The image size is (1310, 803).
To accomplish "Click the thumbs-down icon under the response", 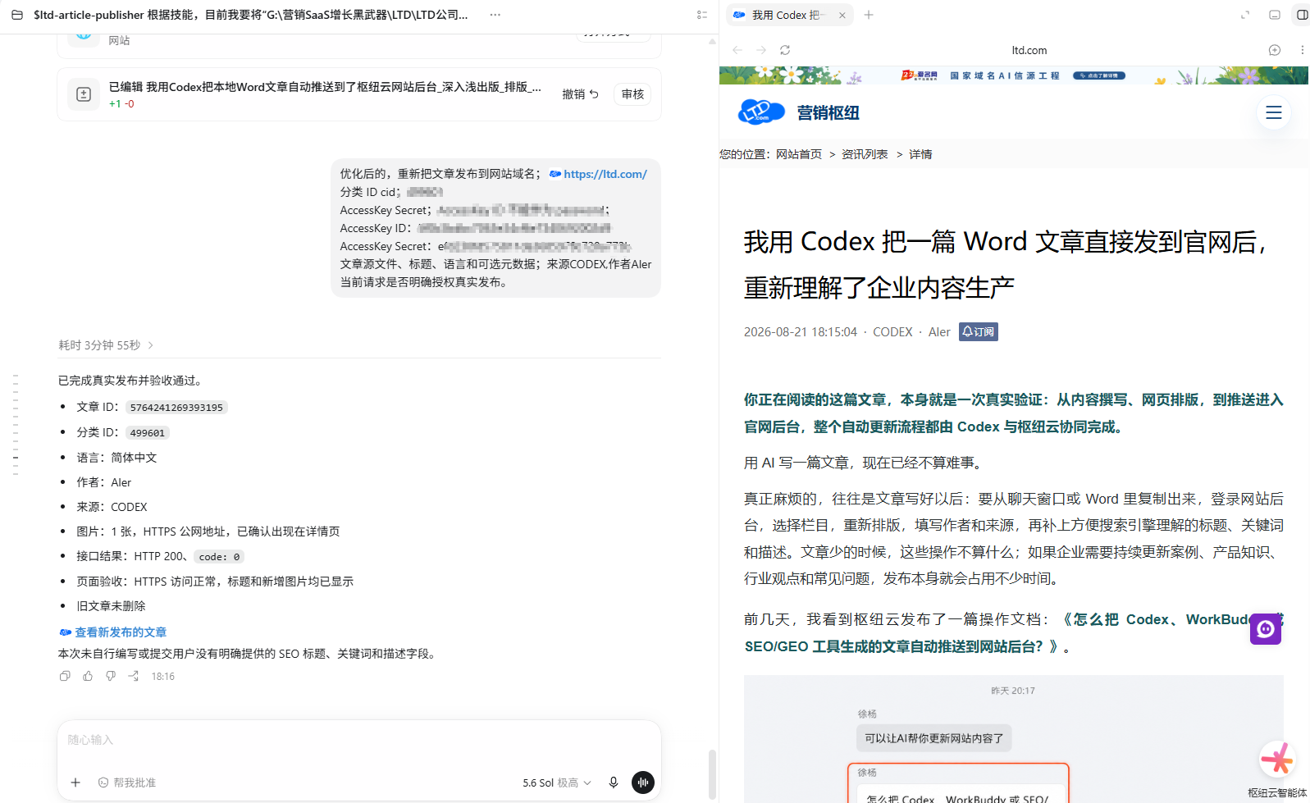I will (x=111, y=676).
